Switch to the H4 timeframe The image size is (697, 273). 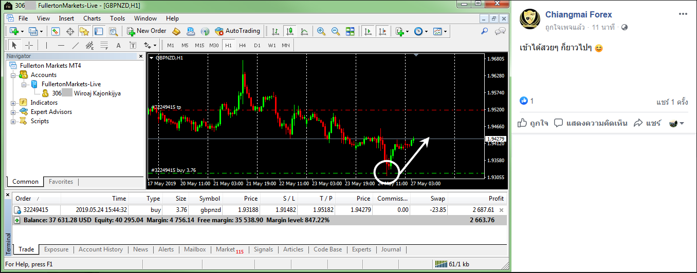click(x=243, y=45)
